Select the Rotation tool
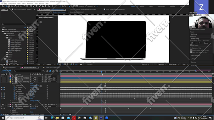The height and width of the screenshot is (120, 214). click(24, 6)
